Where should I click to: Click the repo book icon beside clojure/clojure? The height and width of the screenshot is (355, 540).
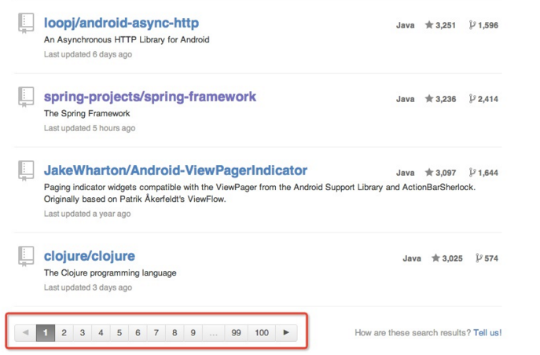26,256
